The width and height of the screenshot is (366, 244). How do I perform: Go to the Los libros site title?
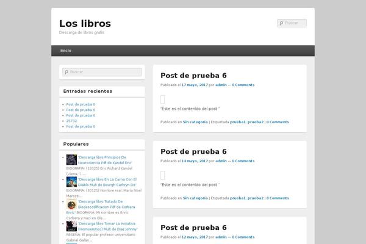[85, 24]
